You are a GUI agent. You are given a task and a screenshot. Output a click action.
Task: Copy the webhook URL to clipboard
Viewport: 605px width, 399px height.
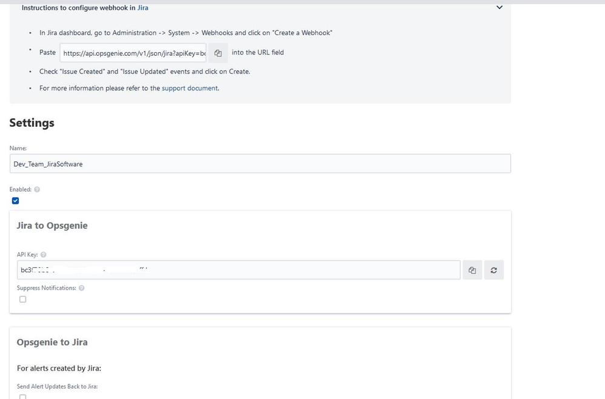point(218,53)
